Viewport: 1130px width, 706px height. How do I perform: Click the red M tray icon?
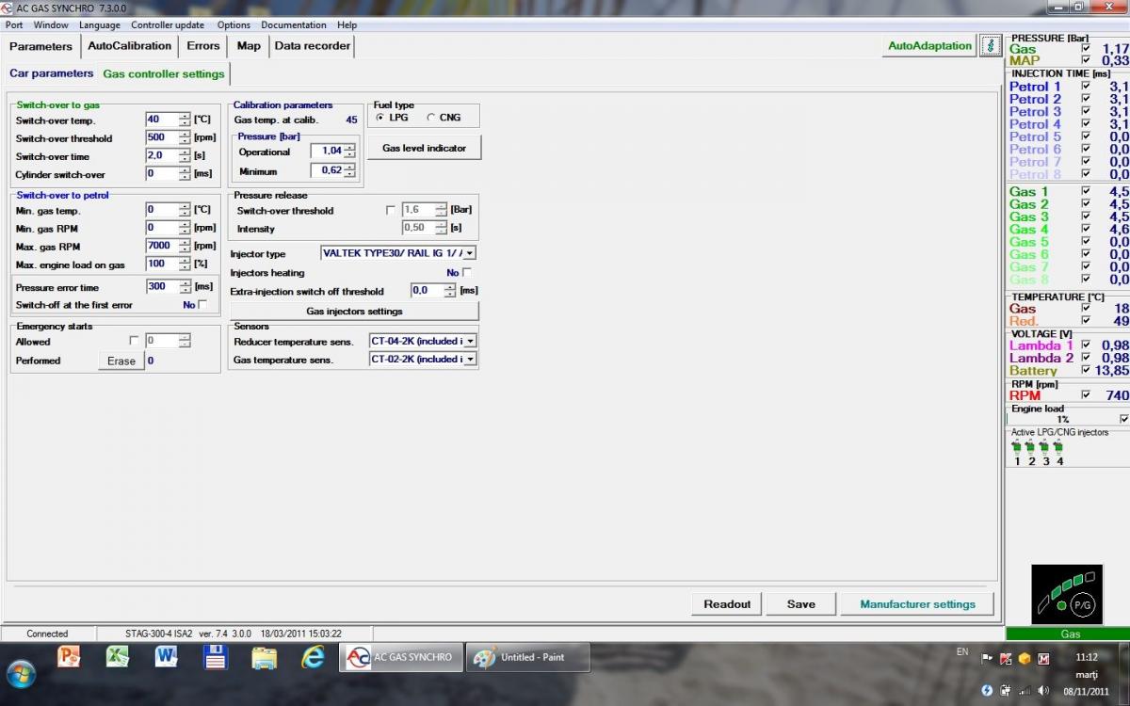tap(1042, 658)
